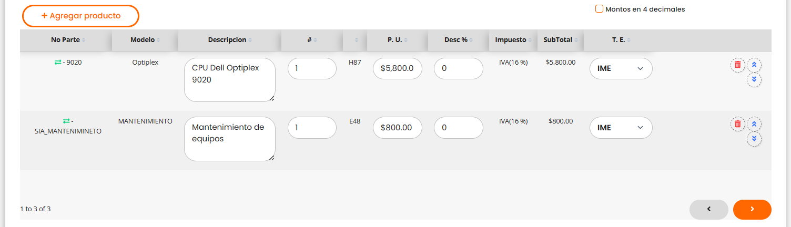Move the MANTENIMIENTO row down
This screenshot has width=791, height=227.
click(x=754, y=139)
